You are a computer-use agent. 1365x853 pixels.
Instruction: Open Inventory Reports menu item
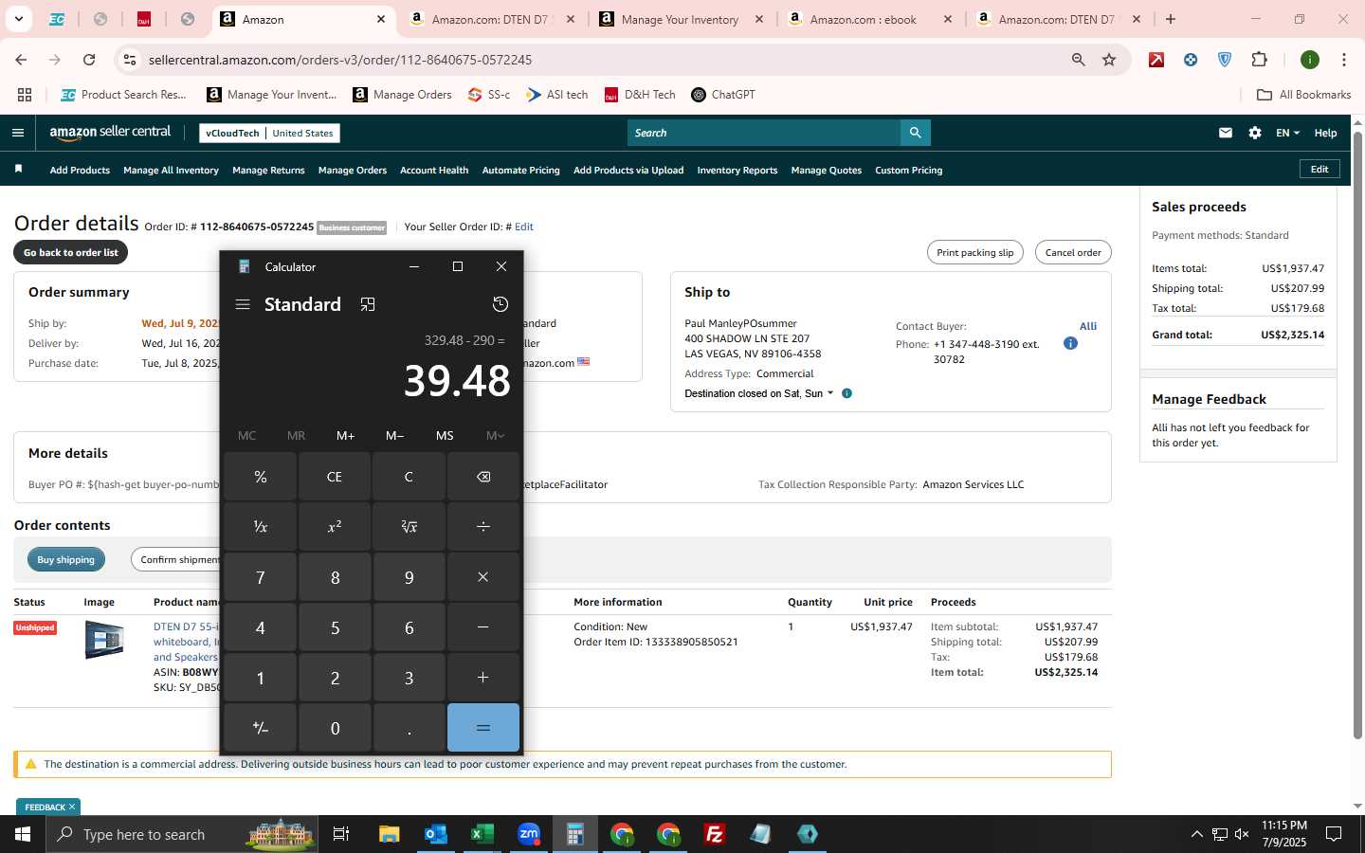[737, 171]
